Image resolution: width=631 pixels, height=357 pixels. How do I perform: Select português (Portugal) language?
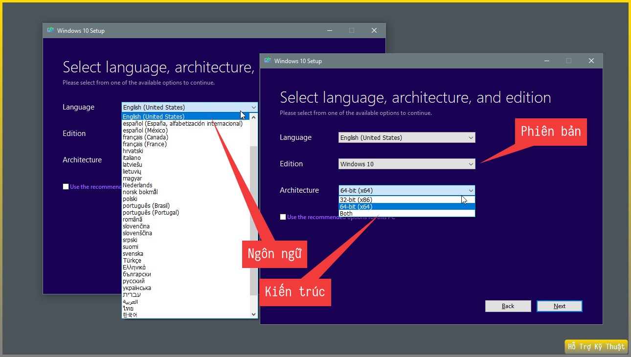pyautogui.click(x=185, y=212)
